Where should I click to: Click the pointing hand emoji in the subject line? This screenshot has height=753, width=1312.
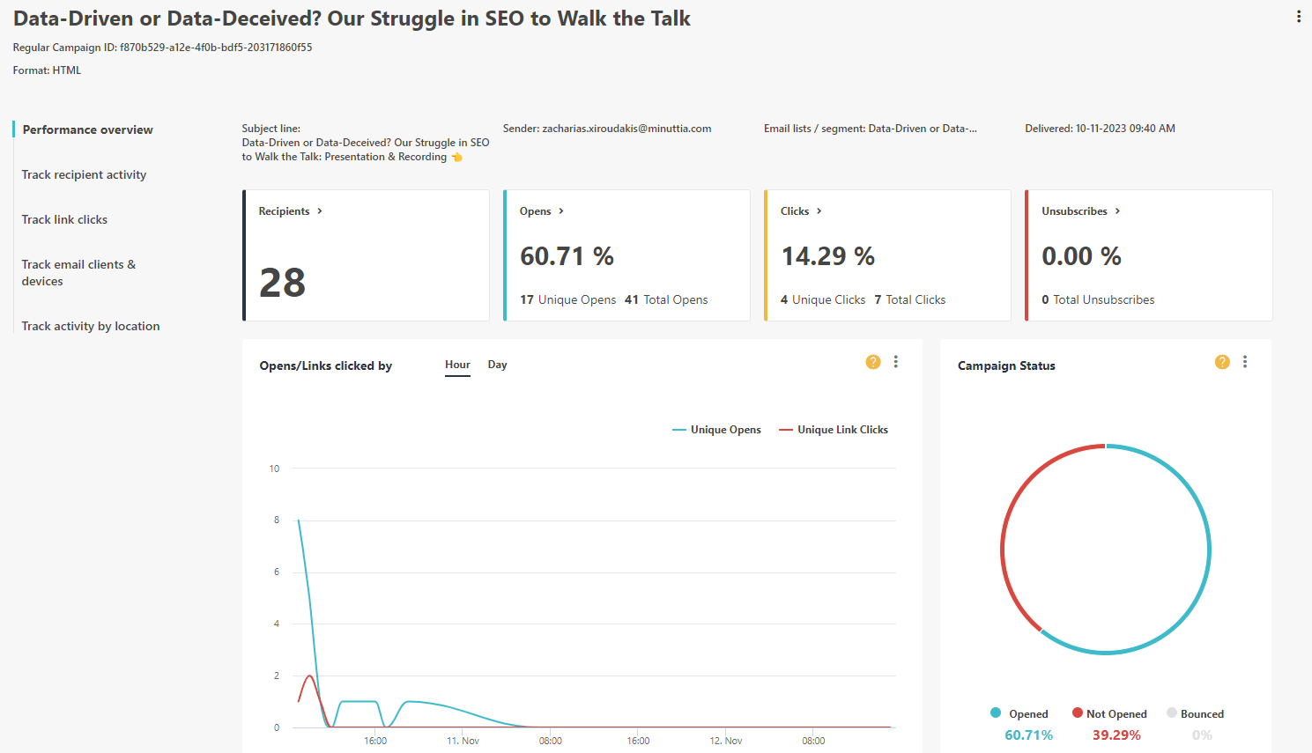(456, 158)
